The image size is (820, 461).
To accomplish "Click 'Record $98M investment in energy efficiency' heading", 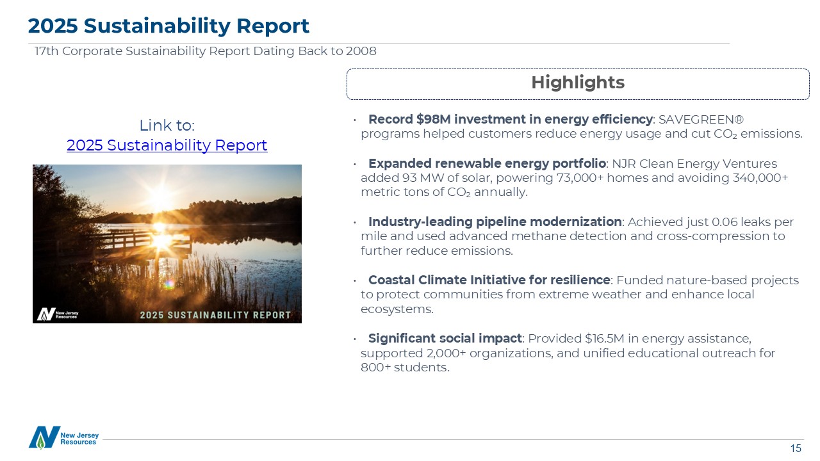I will tap(510, 120).
